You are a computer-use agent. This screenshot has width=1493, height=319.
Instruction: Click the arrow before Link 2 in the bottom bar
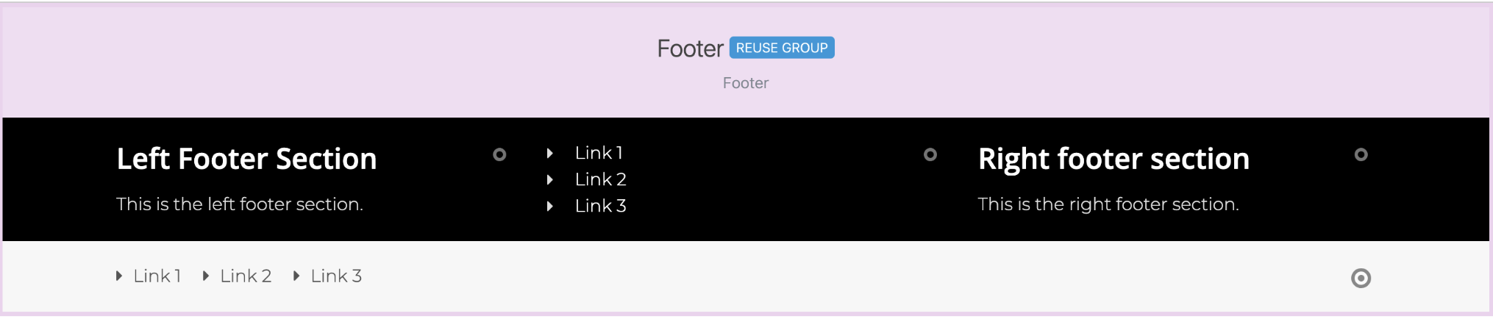pos(205,276)
